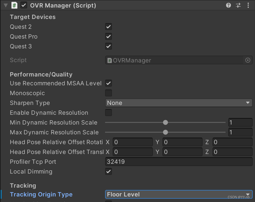
Task: Click the Target Devices header
Action: (x=33, y=17)
